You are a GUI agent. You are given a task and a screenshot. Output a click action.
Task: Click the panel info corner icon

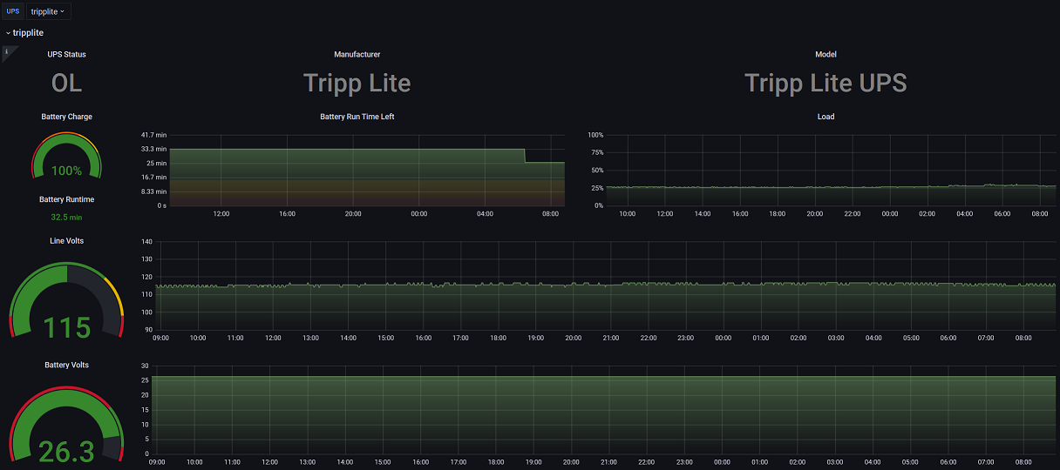(x=7, y=52)
